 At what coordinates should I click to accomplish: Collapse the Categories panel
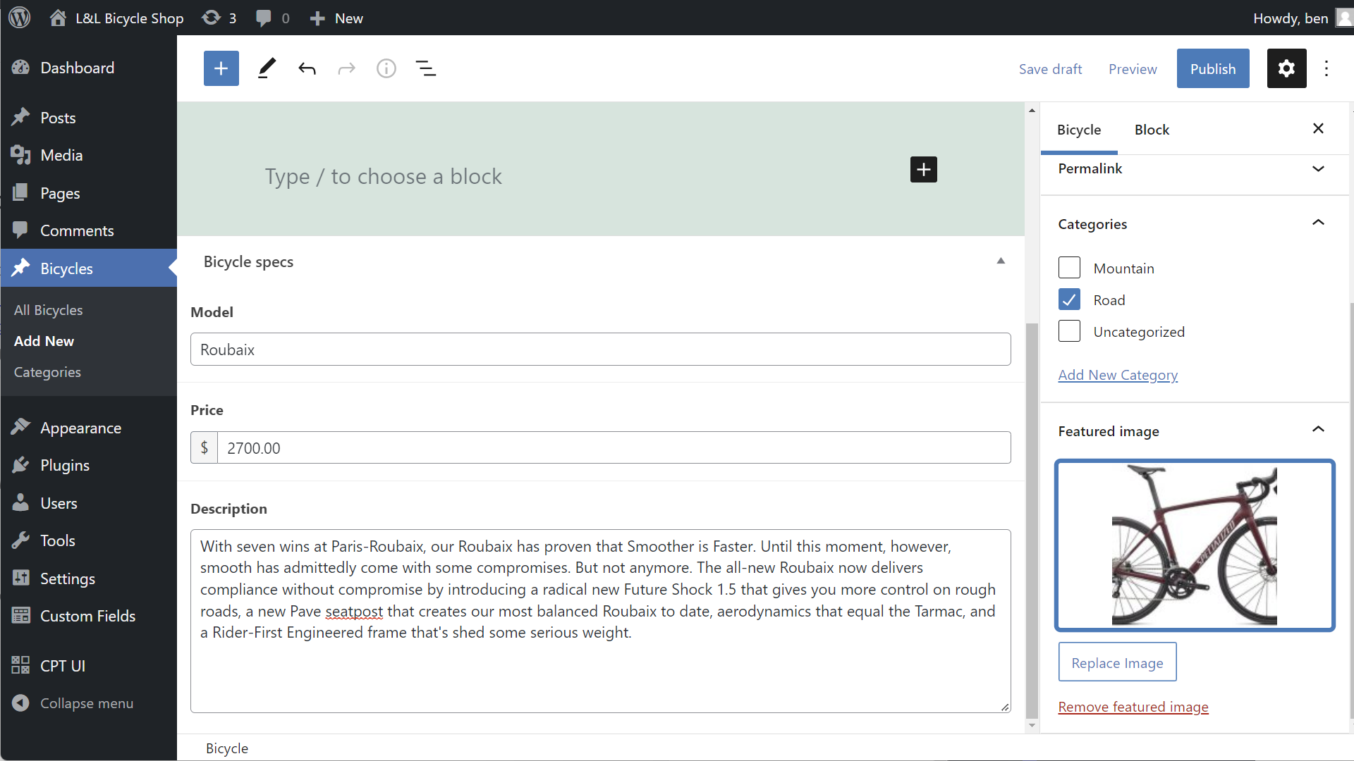tap(1317, 223)
